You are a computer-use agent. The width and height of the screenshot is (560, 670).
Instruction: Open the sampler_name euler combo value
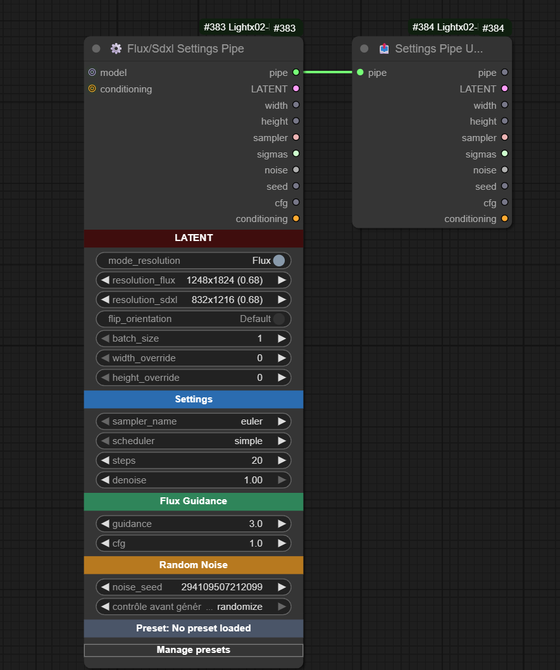pos(251,421)
